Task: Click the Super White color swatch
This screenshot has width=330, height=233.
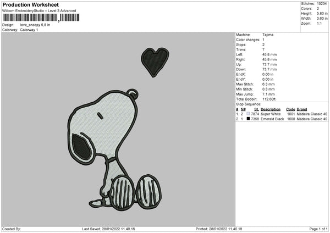Action: [x=248, y=114]
